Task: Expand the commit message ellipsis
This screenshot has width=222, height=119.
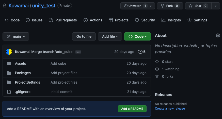Action: click(x=78, y=52)
